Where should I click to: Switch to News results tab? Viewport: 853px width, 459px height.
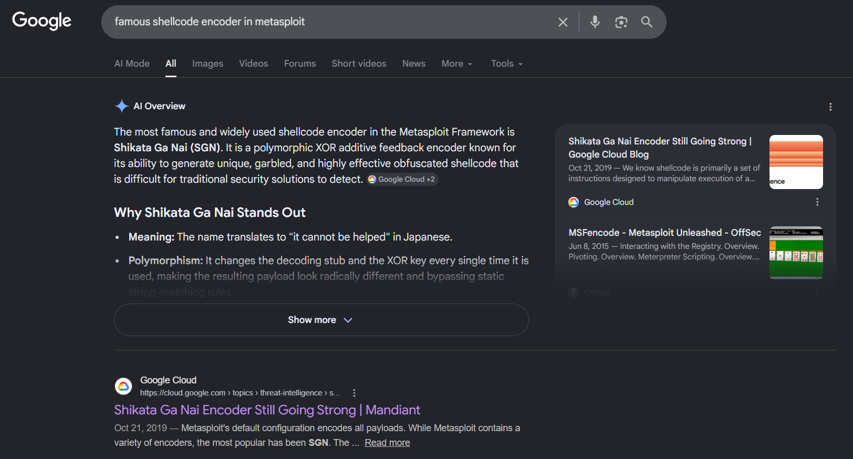(x=414, y=64)
